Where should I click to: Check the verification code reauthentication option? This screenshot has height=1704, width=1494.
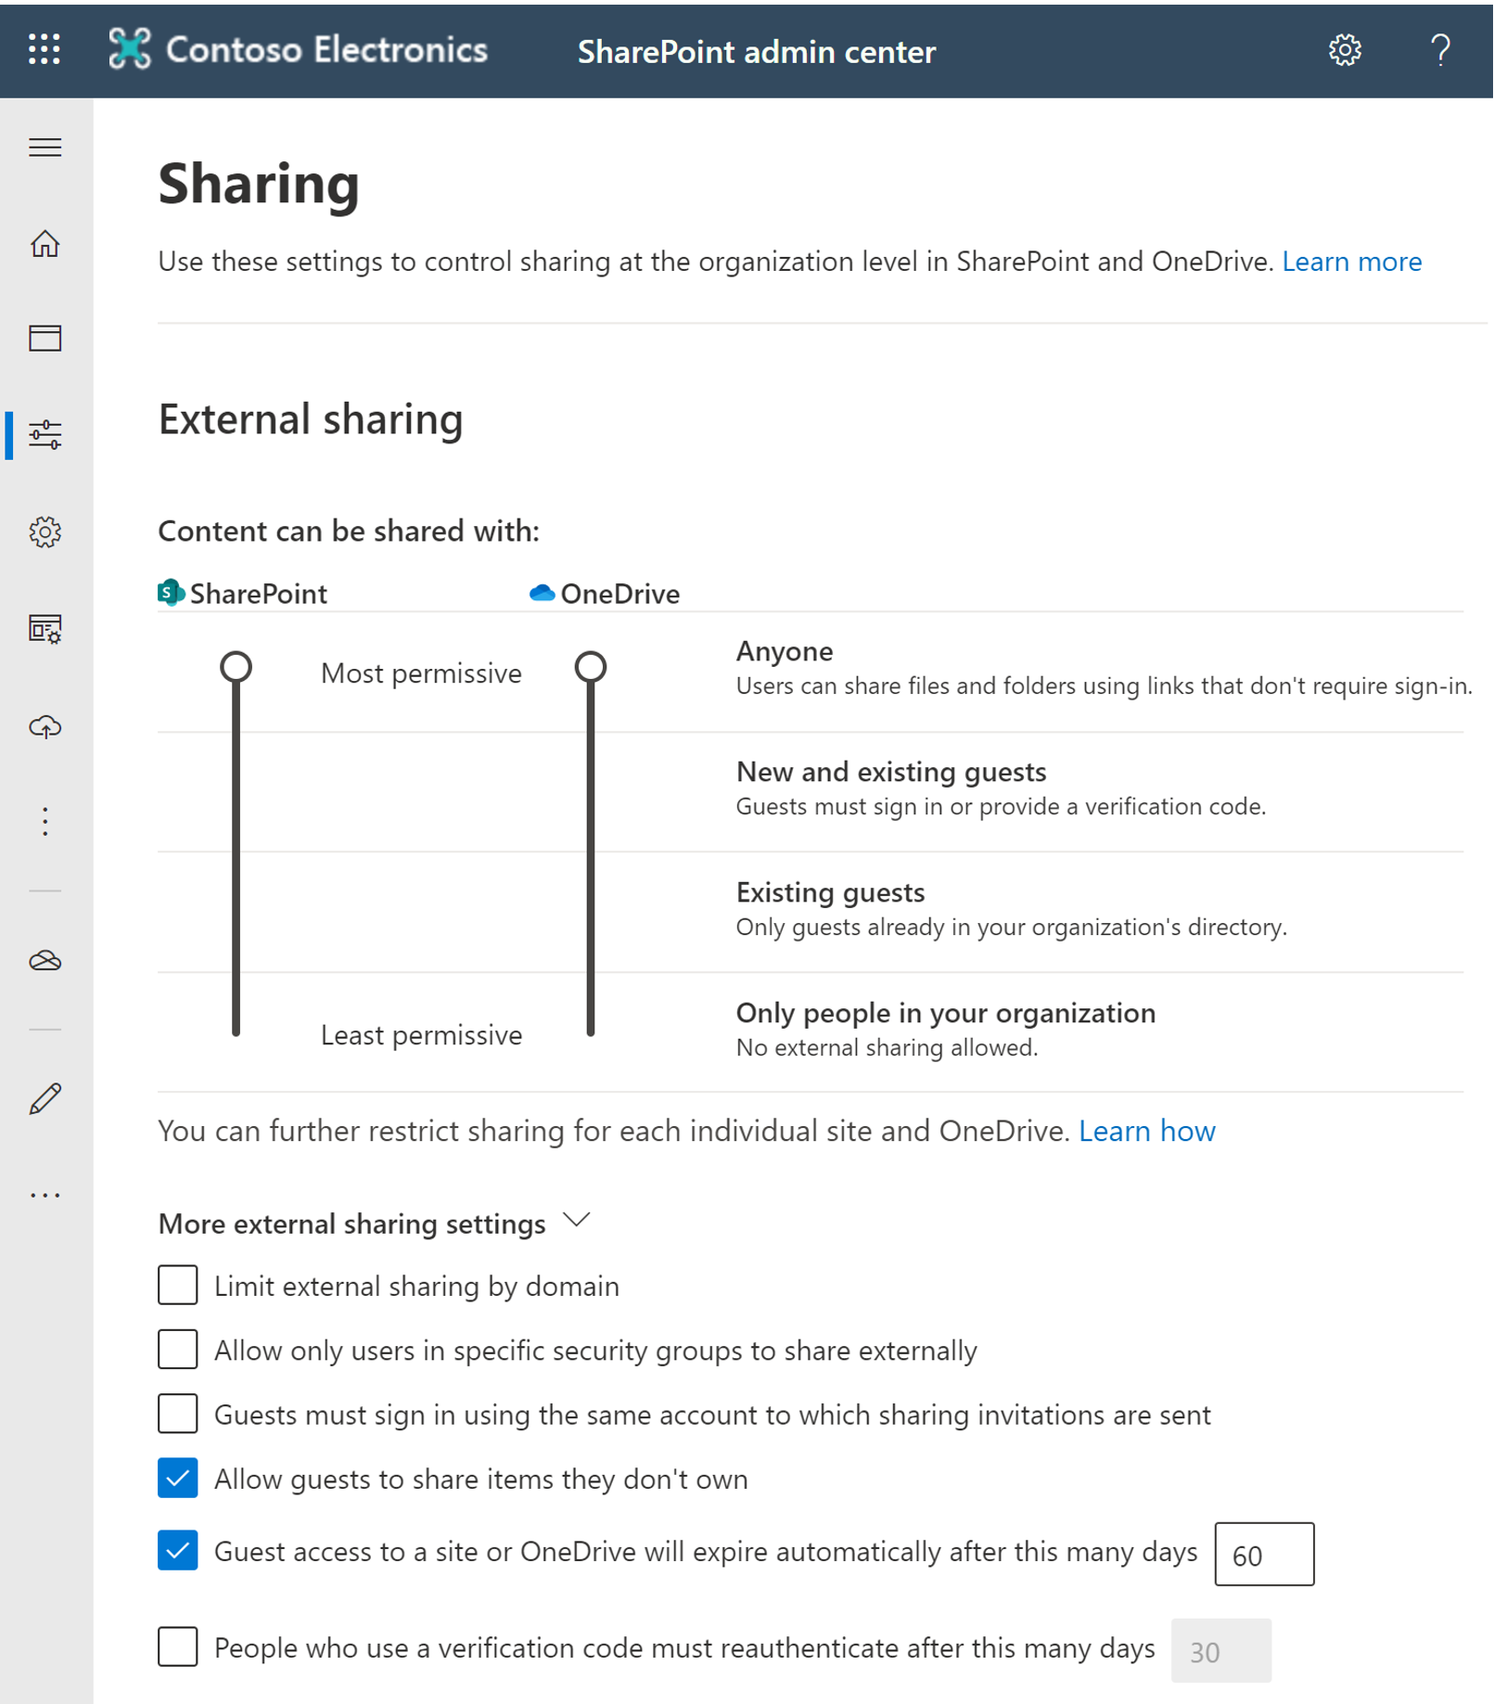click(x=177, y=1648)
